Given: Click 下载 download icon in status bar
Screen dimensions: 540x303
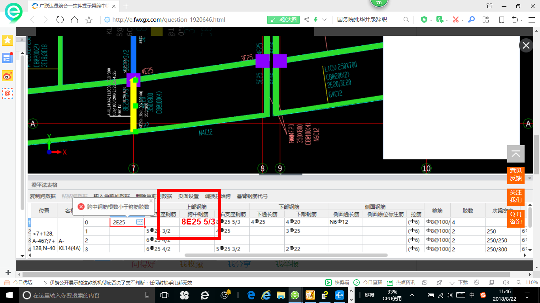Looking at the screenshot, I should point(459,282).
